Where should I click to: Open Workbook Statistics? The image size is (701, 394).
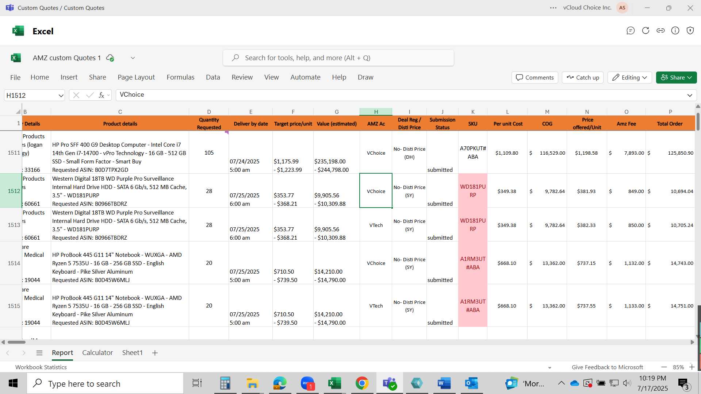pyautogui.click(x=41, y=367)
